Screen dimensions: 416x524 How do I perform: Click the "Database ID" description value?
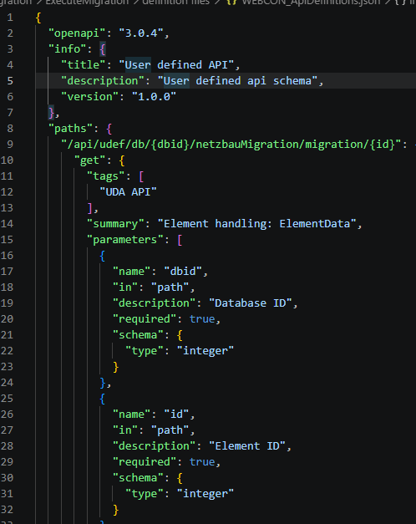coord(251,303)
